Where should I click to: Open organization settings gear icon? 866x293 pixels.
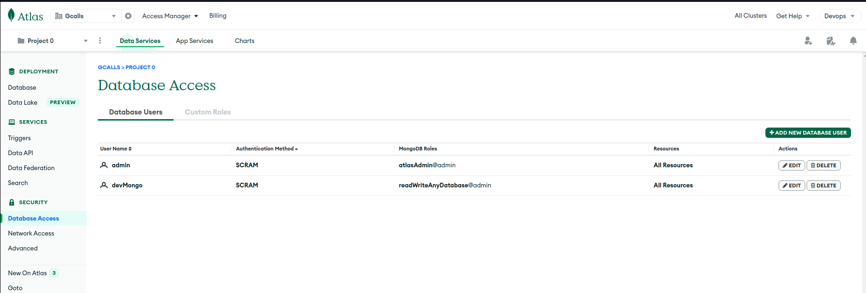[x=128, y=16]
